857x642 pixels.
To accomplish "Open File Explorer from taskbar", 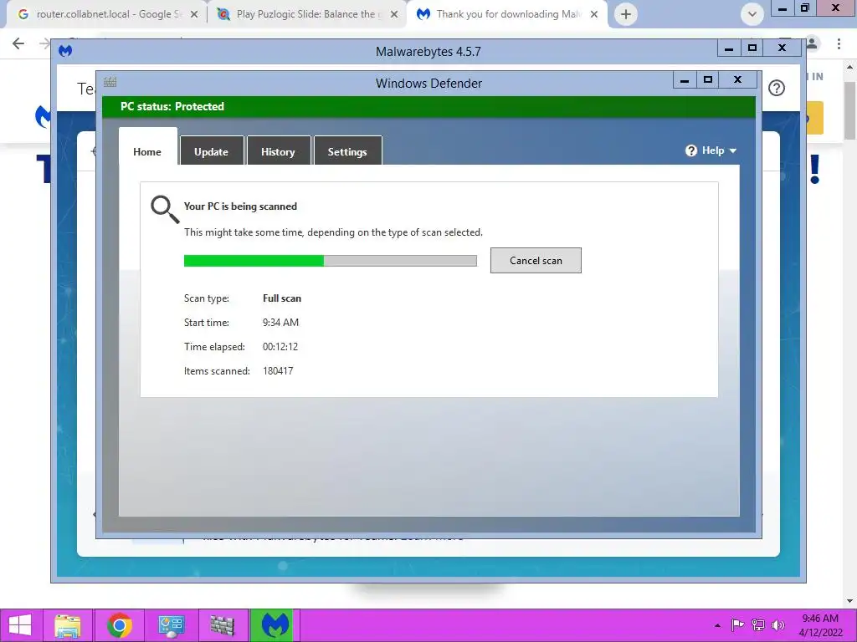I will (x=68, y=625).
